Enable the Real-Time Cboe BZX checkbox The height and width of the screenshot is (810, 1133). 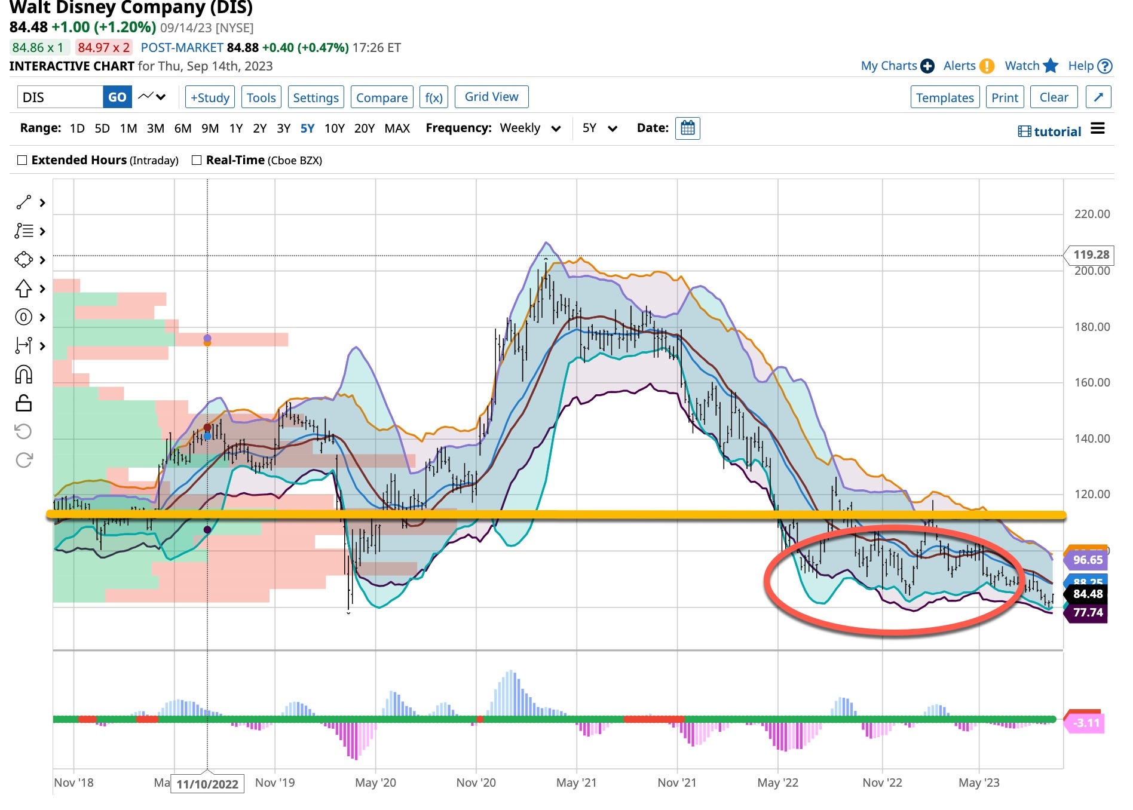(x=197, y=160)
